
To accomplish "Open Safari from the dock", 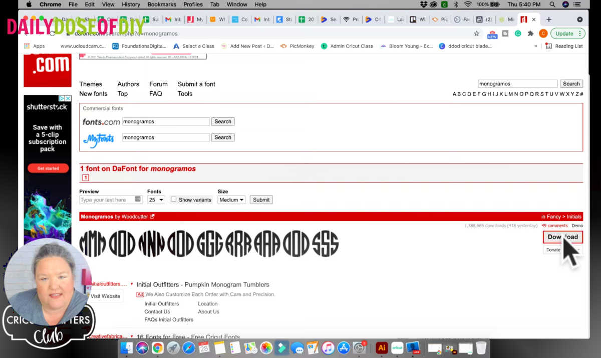I will 188,347.
